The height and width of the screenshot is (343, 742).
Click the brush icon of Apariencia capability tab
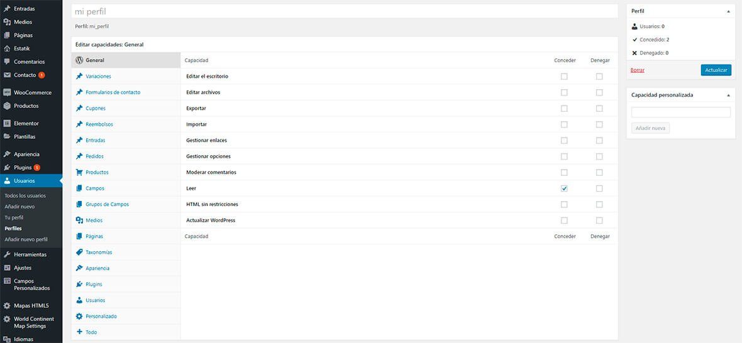click(x=79, y=268)
